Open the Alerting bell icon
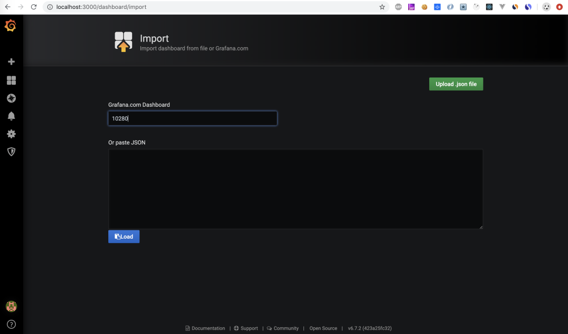This screenshot has width=568, height=334. pyautogui.click(x=11, y=116)
